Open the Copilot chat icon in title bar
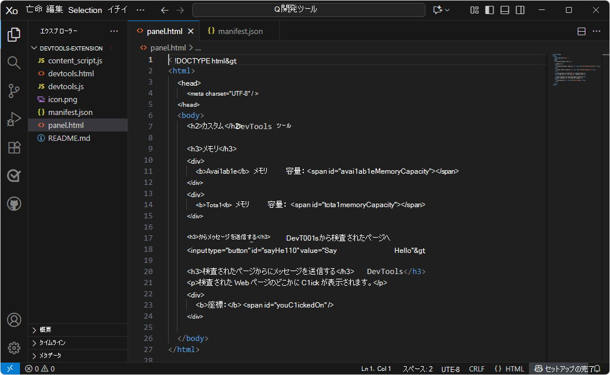Image resolution: width=610 pixels, height=375 pixels. point(438,10)
